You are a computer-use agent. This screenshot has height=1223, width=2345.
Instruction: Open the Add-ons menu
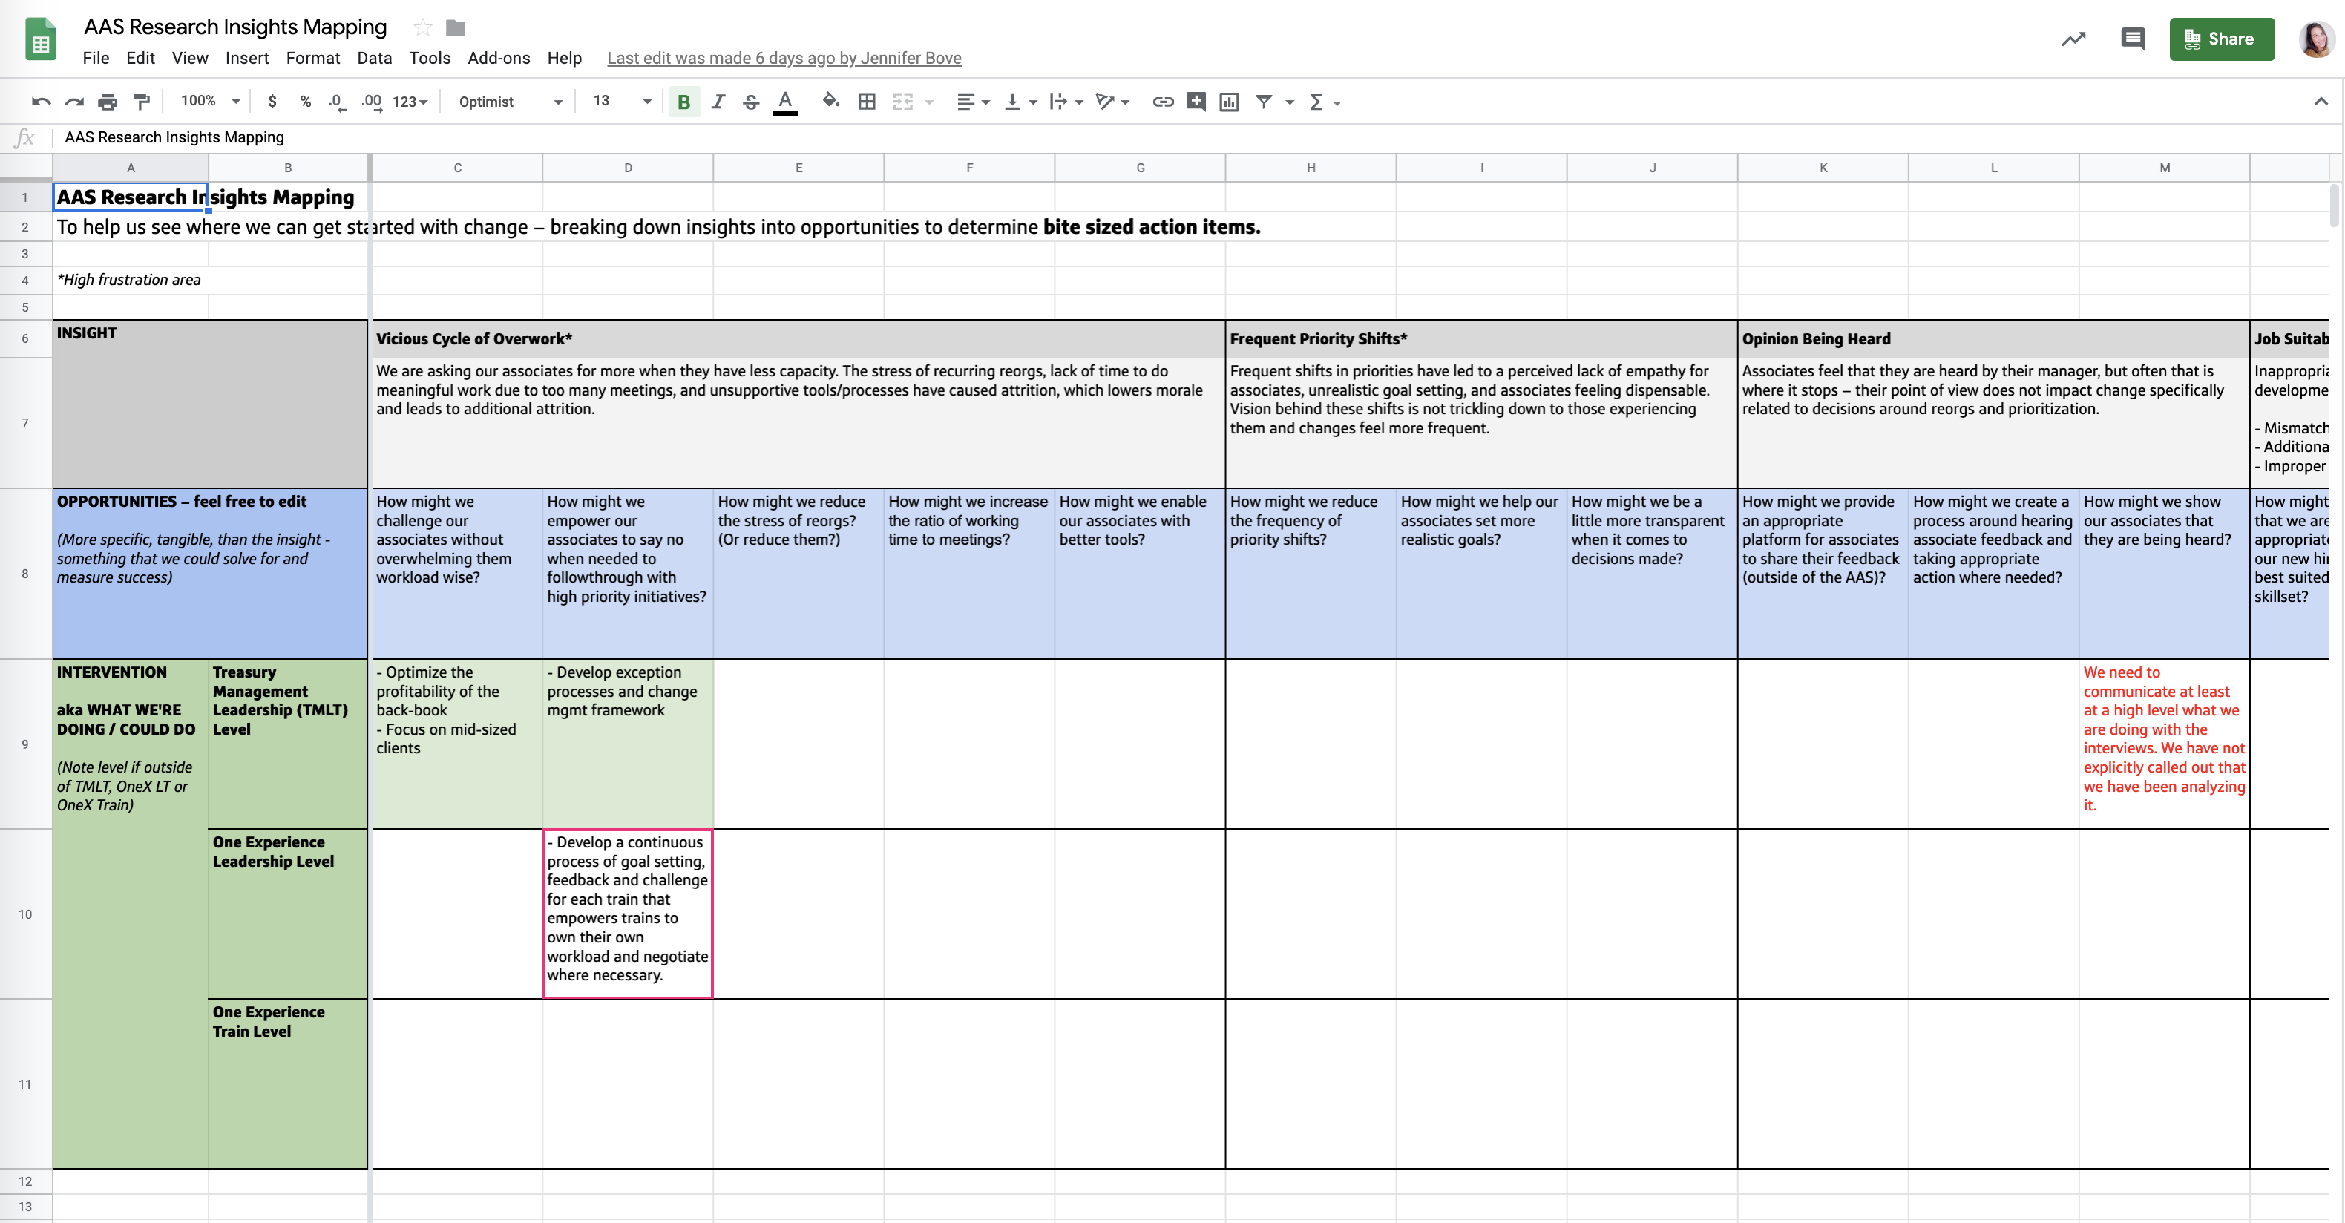pyautogui.click(x=498, y=57)
